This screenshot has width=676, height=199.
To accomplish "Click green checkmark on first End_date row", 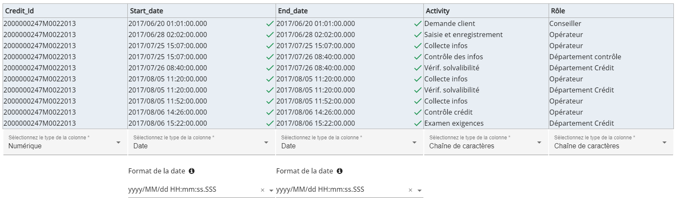I will (418, 24).
